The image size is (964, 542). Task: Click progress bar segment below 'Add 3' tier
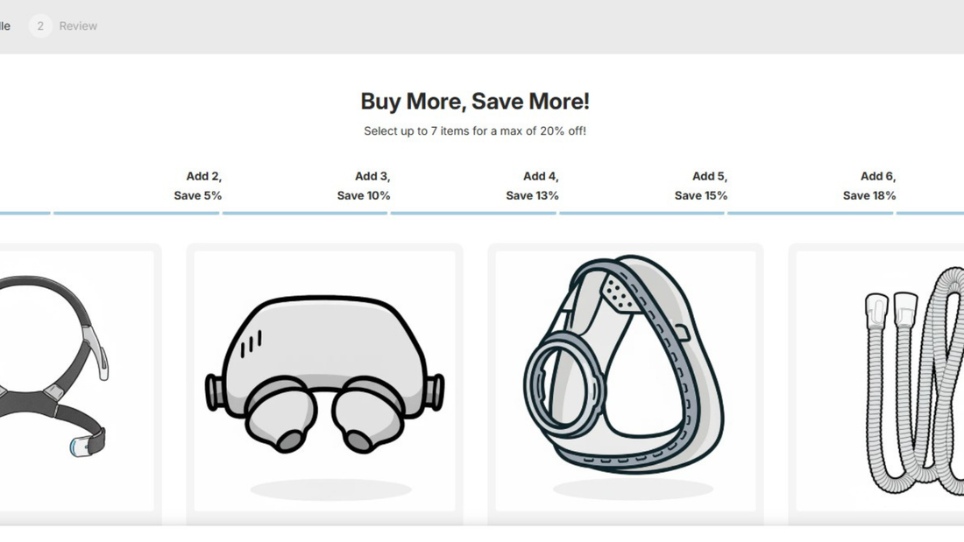[305, 213]
